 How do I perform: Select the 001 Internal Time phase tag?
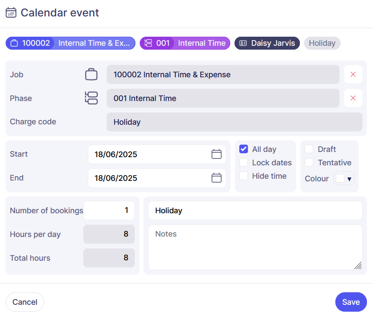(x=185, y=43)
